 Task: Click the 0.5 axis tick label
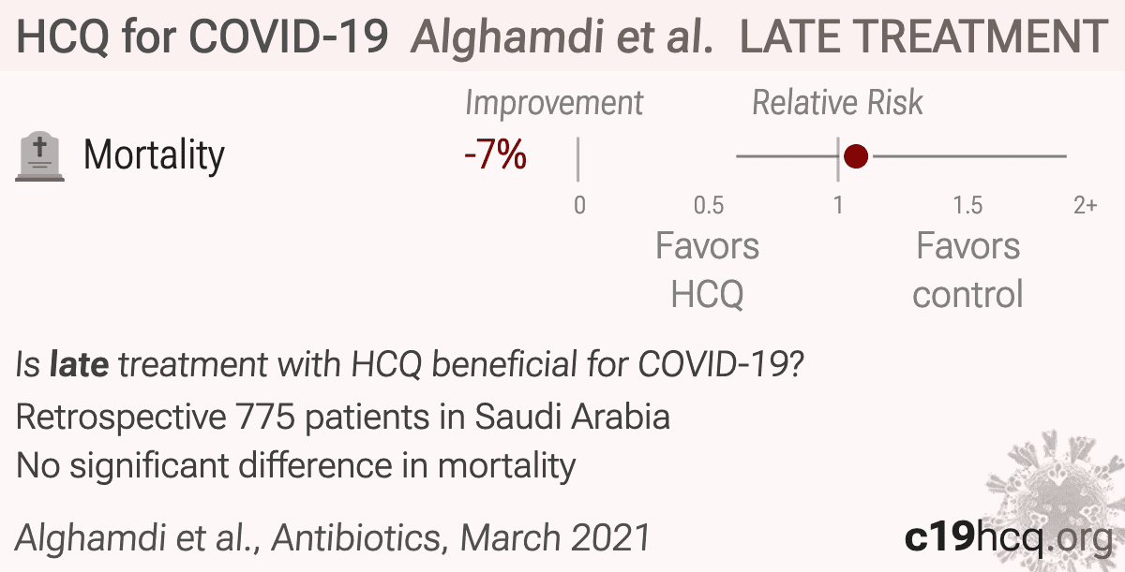(x=708, y=205)
